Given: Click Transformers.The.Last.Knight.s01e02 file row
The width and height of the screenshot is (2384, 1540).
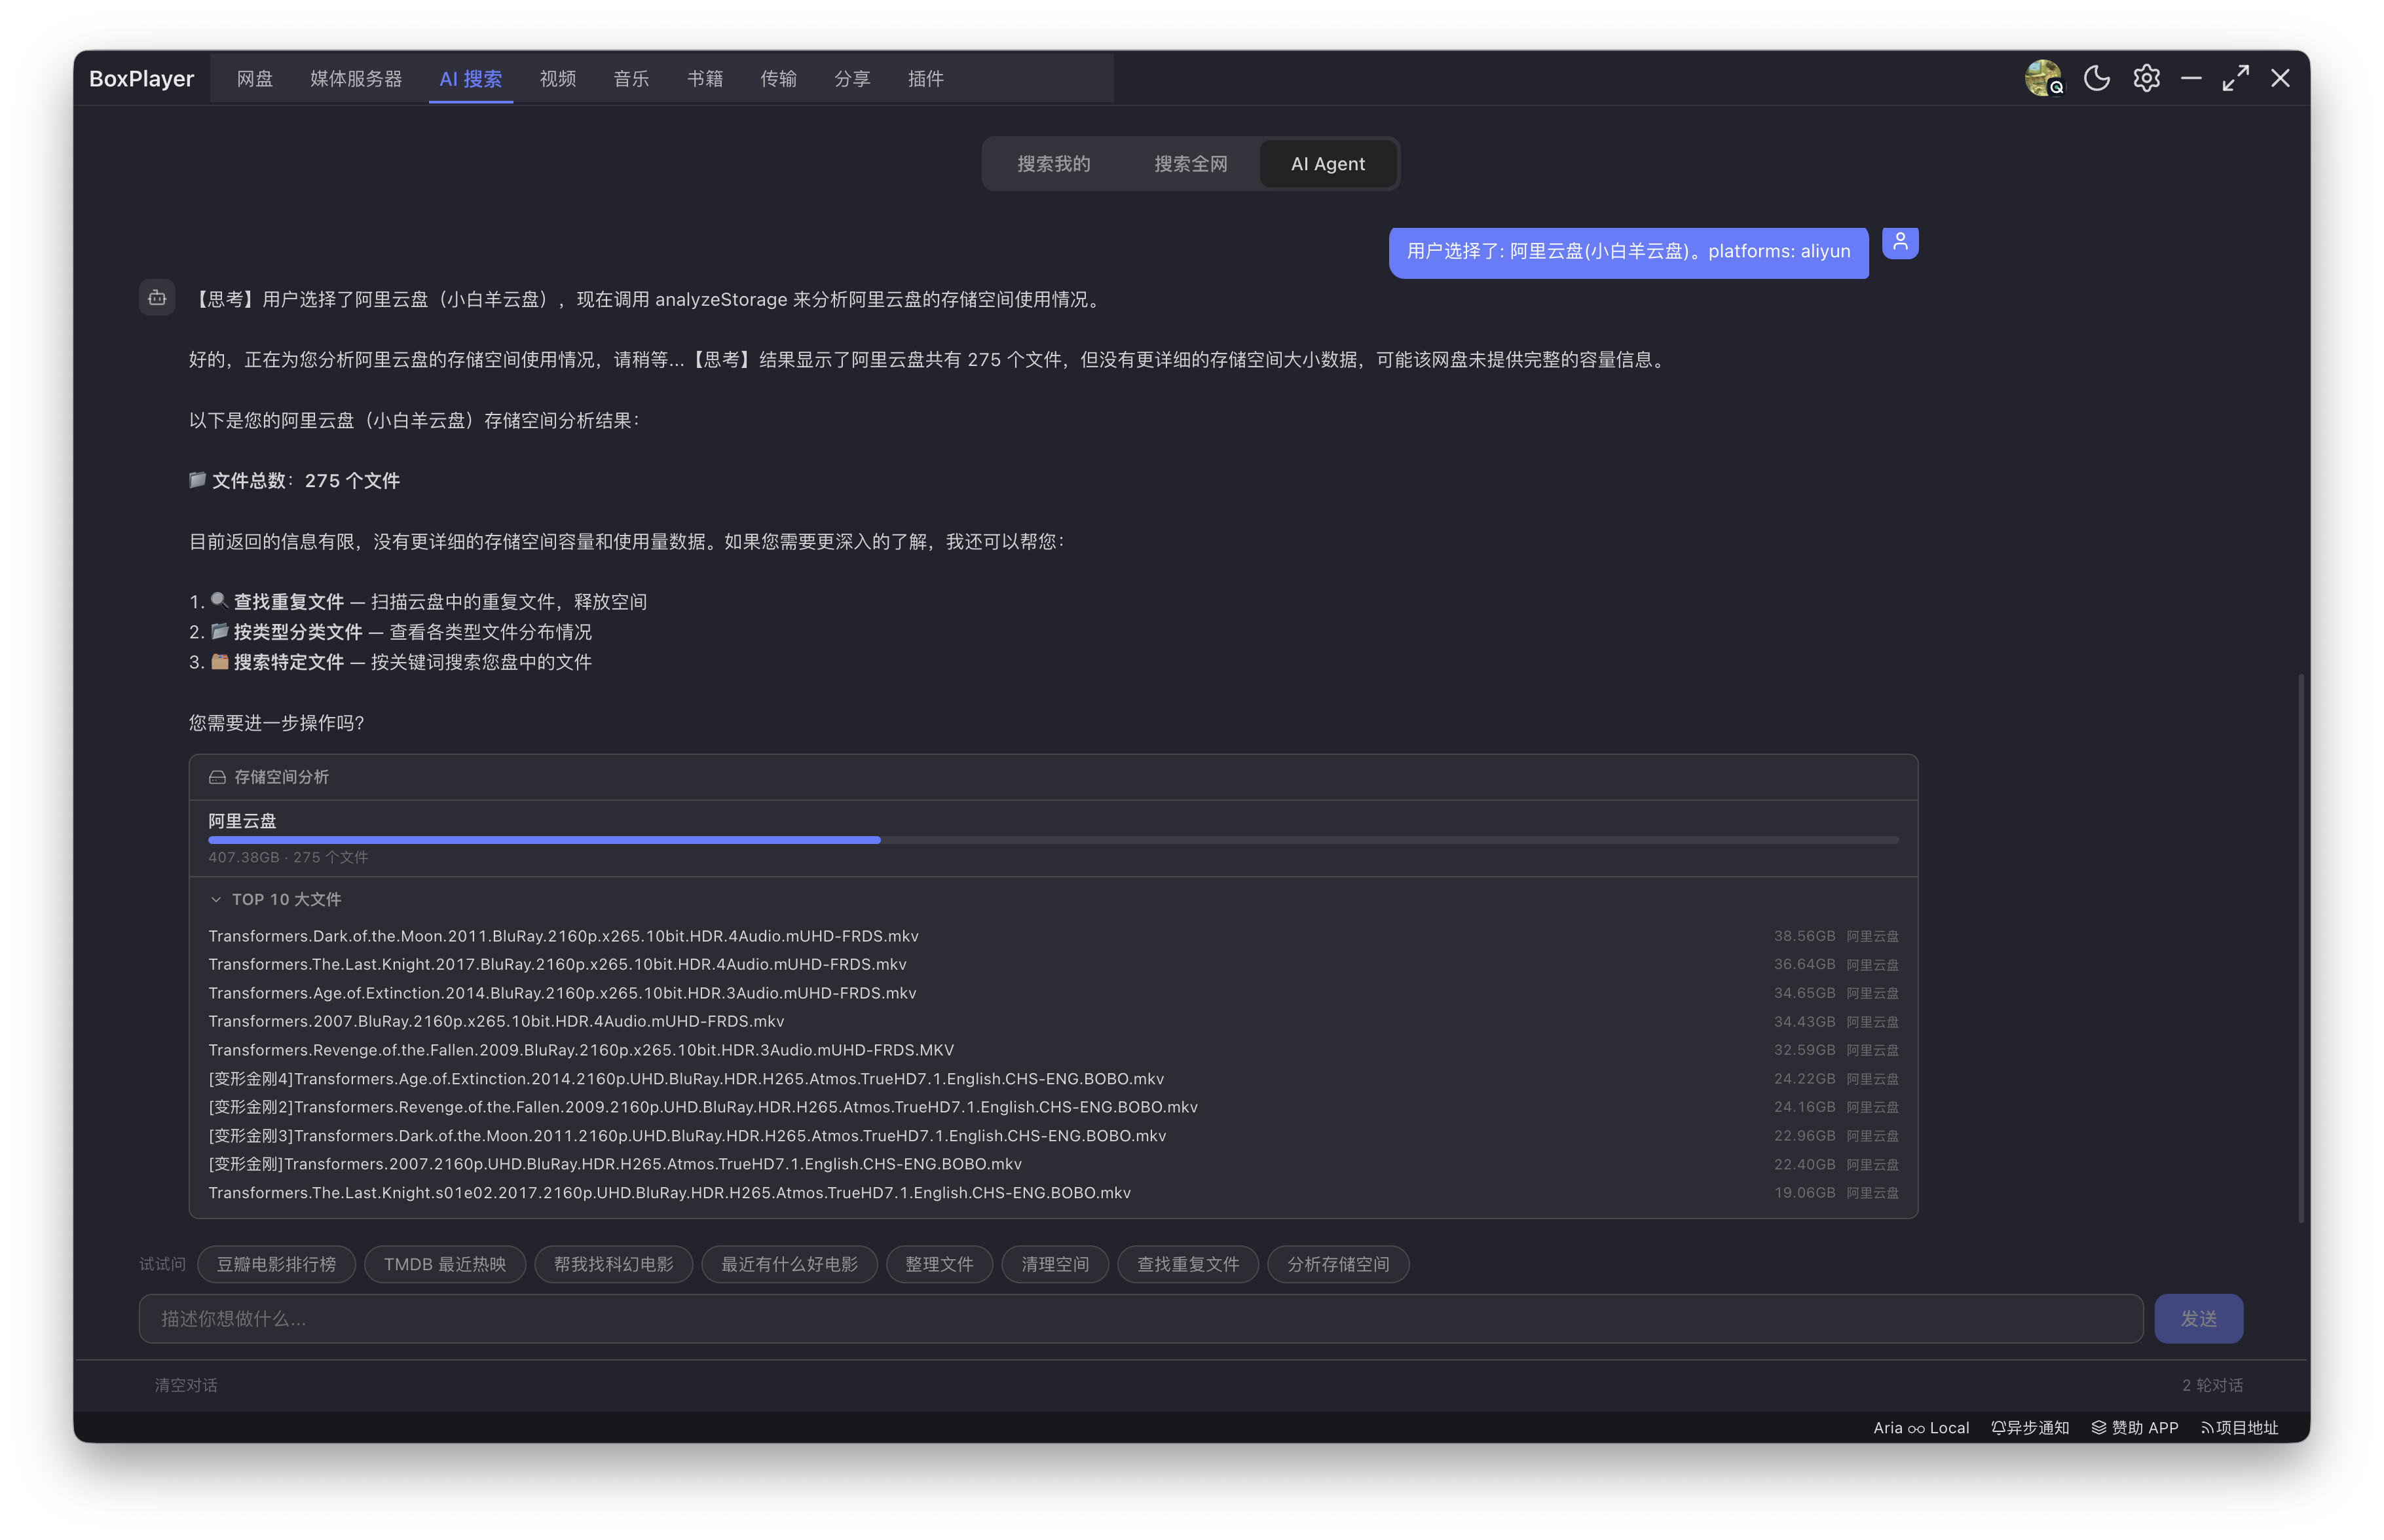Looking at the screenshot, I should (1053, 1193).
